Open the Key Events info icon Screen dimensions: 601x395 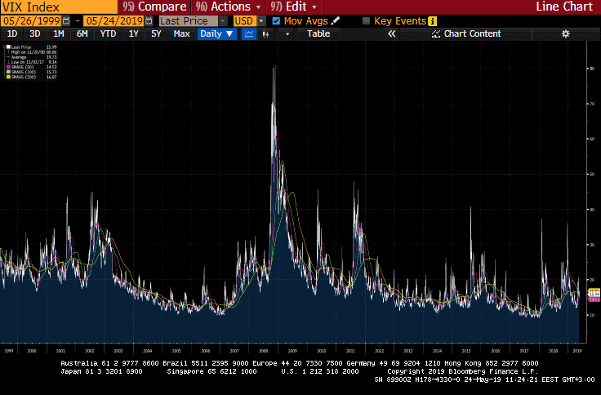click(432, 21)
